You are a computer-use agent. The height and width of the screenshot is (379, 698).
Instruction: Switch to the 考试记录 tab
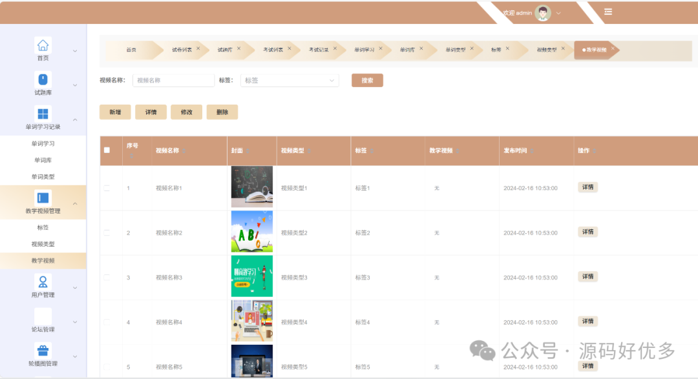click(318, 50)
